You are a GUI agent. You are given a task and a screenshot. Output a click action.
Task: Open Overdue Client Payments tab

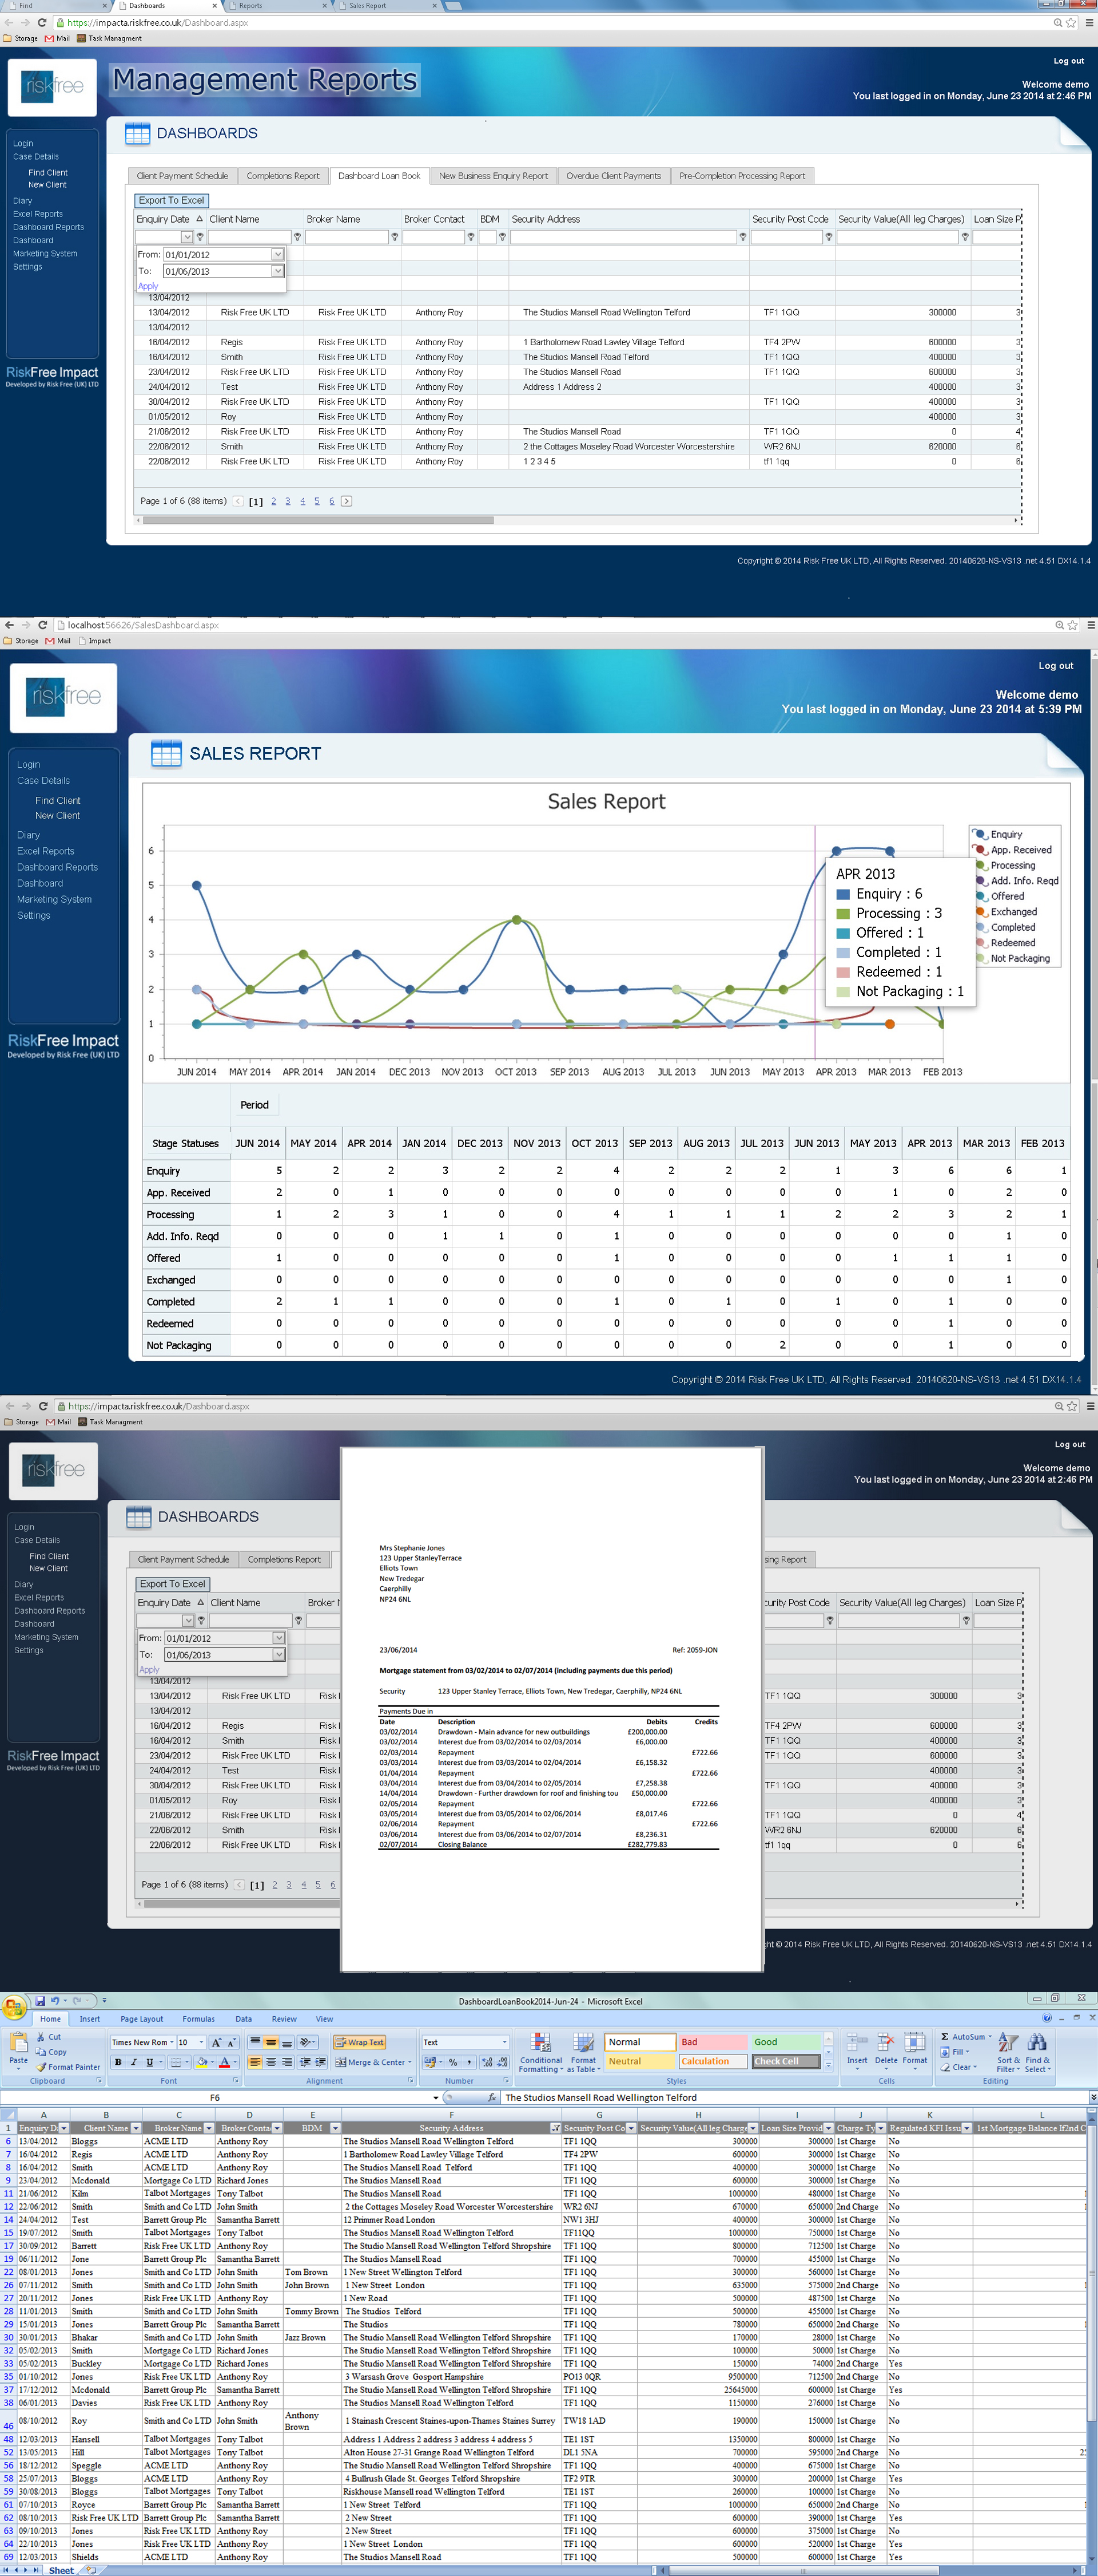614,176
